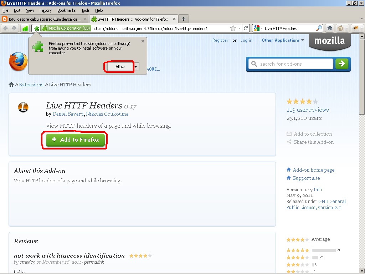365x274 pixels.
Task: Click Add to collection
Action: point(309,134)
